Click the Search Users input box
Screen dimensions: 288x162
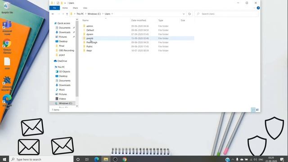point(226,14)
